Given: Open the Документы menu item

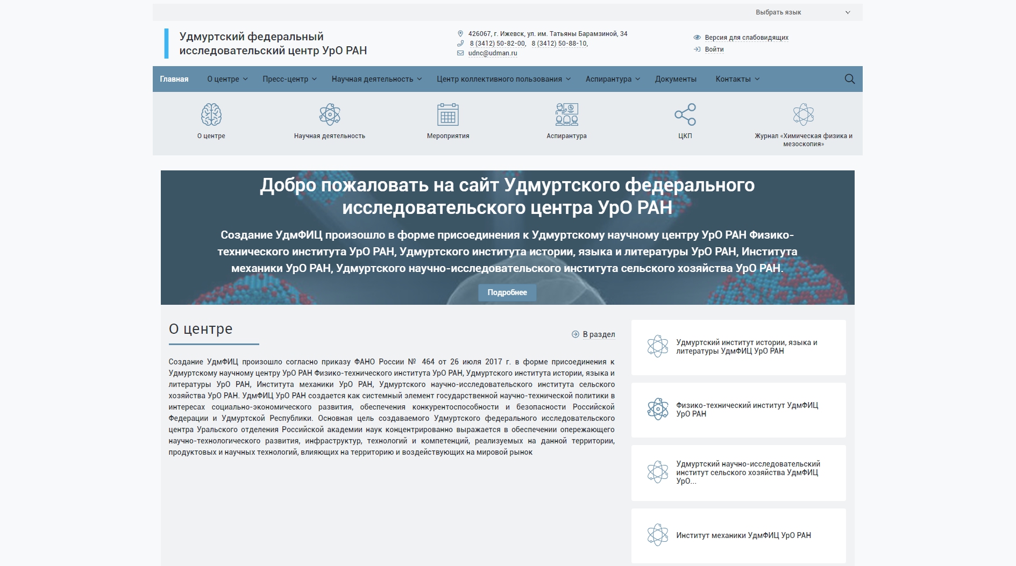Looking at the screenshot, I should pos(675,78).
